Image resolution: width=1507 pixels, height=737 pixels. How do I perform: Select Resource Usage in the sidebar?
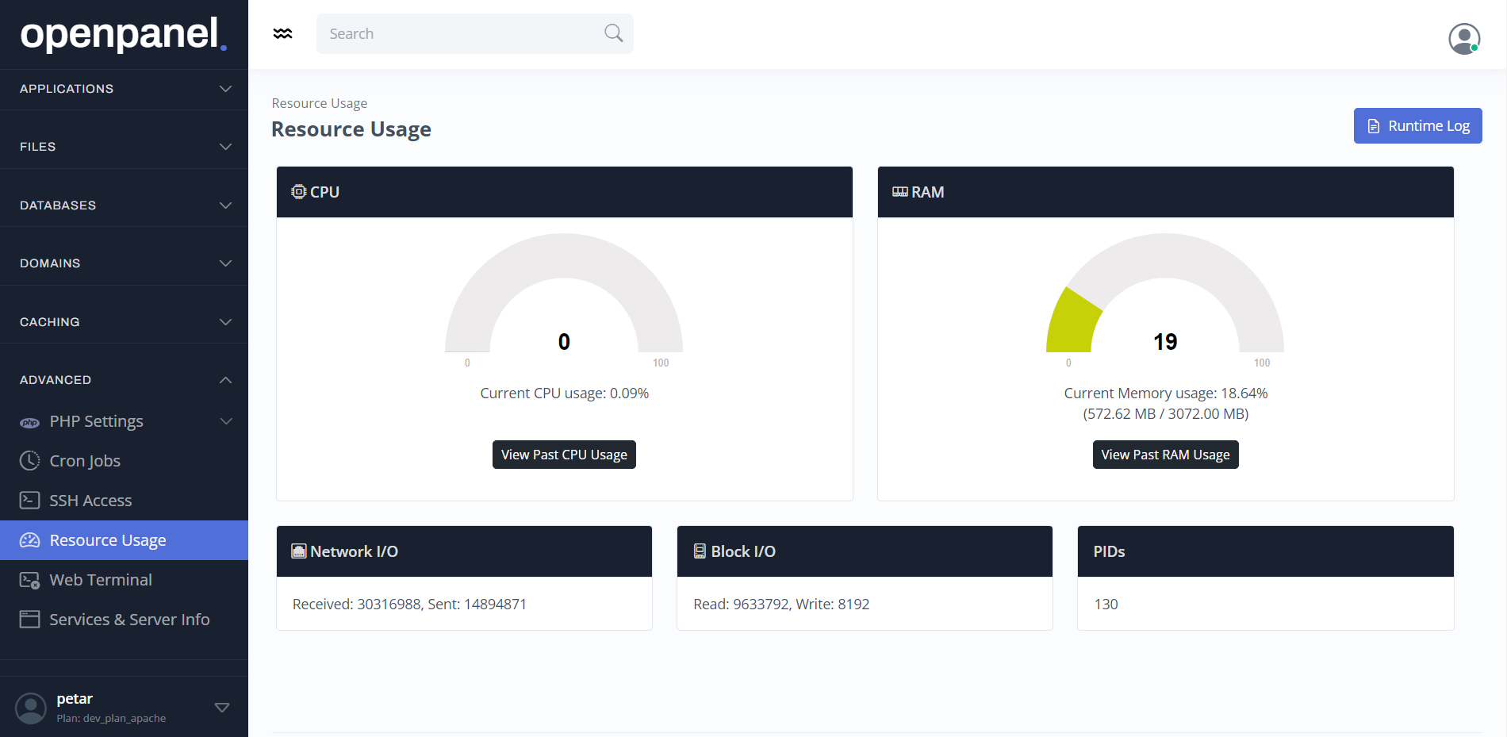click(108, 540)
